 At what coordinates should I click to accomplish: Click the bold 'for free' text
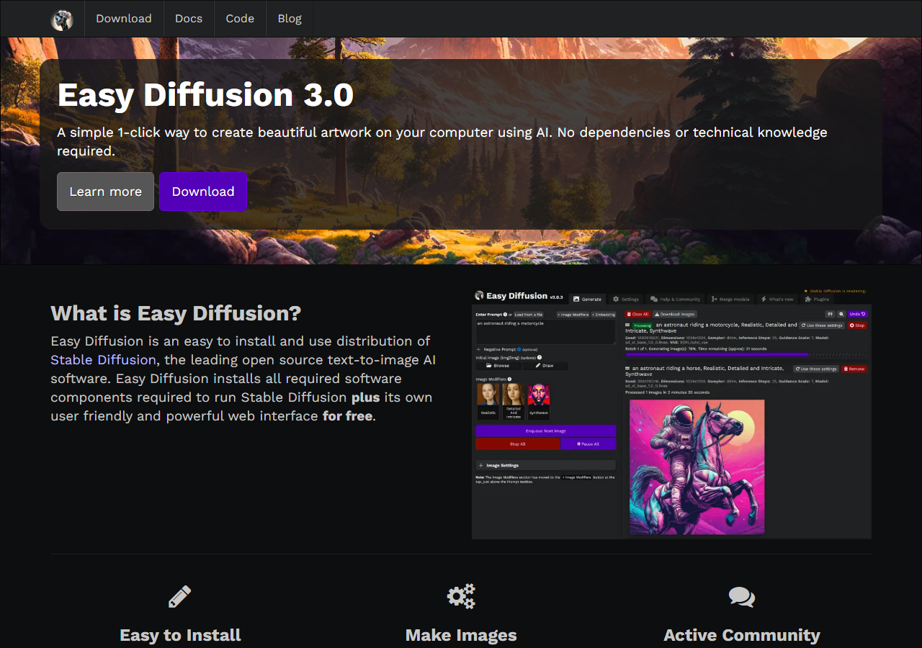pyautogui.click(x=347, y=416)
